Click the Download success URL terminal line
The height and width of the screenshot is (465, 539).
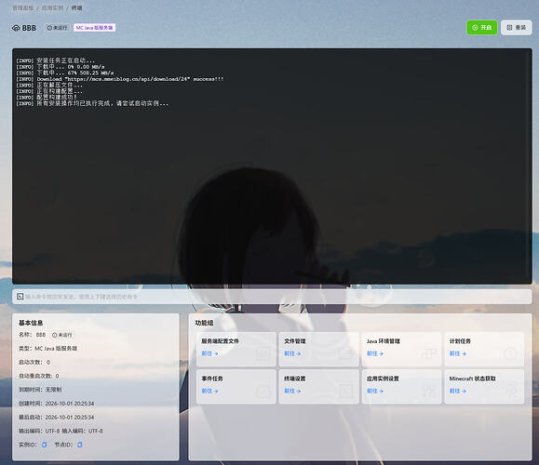point(120,79)
